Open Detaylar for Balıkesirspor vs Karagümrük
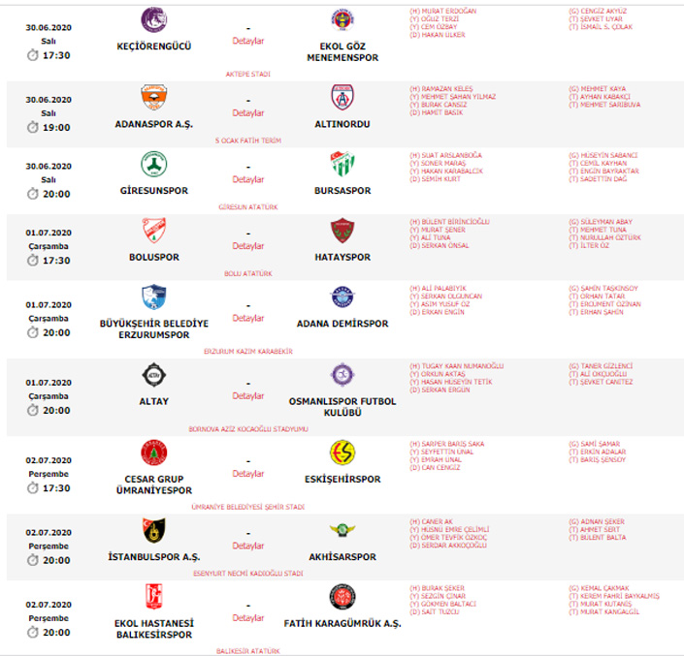This screenshot has width=684, height=656. [248, 617]
